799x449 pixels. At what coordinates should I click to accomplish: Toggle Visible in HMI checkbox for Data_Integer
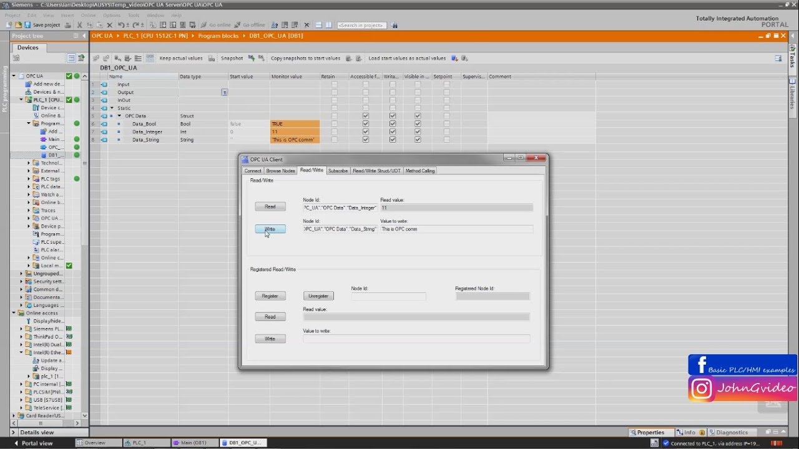(418, 132)
